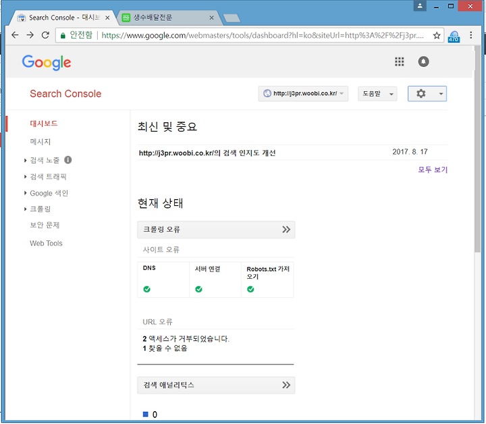Click the 사이트 오류 label
Screen dimensions: 486x424
[x=161, y=250]
